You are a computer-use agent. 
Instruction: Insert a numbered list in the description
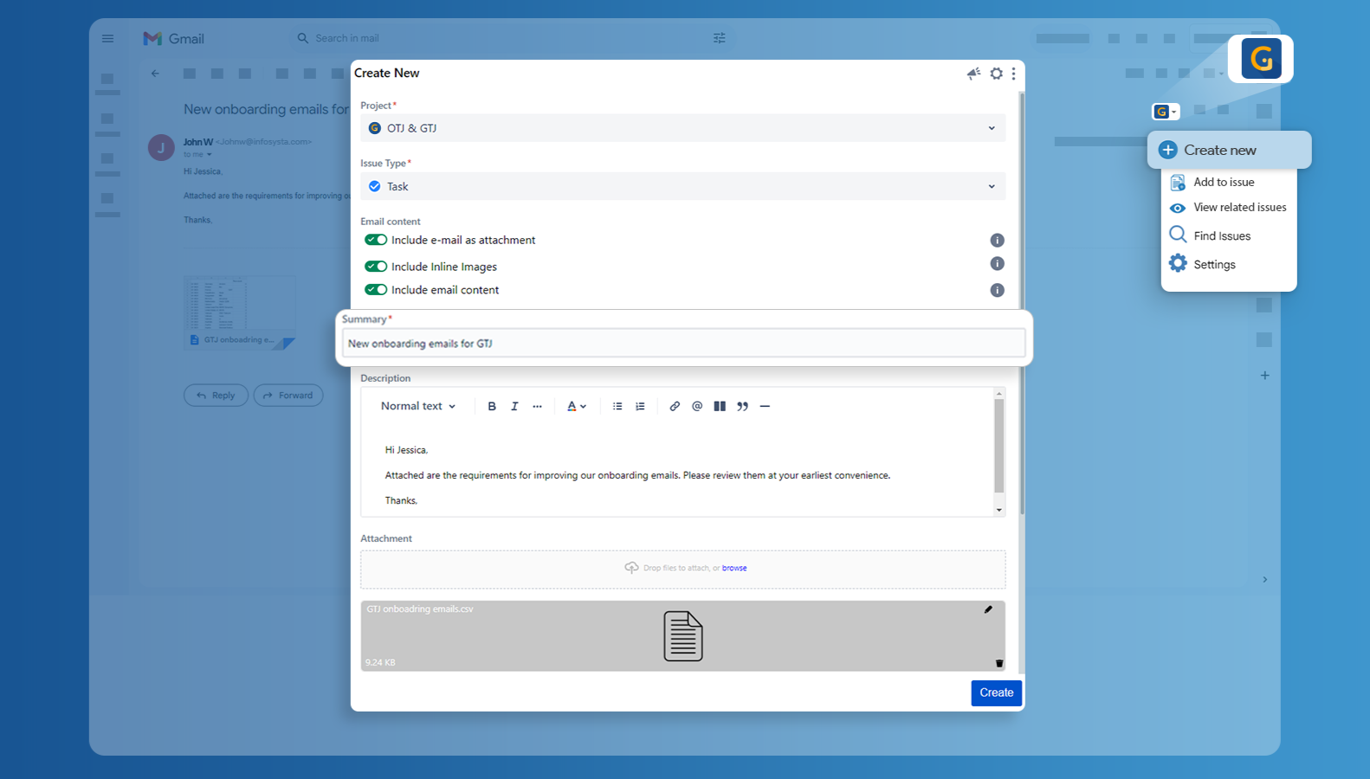click(x=640, y=406)
